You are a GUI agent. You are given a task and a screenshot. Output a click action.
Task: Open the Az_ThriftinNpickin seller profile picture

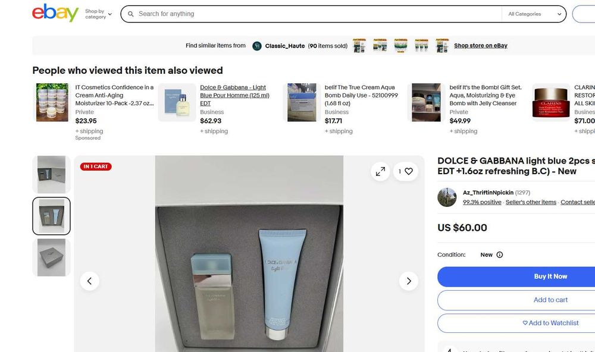[x=447, y=197]
